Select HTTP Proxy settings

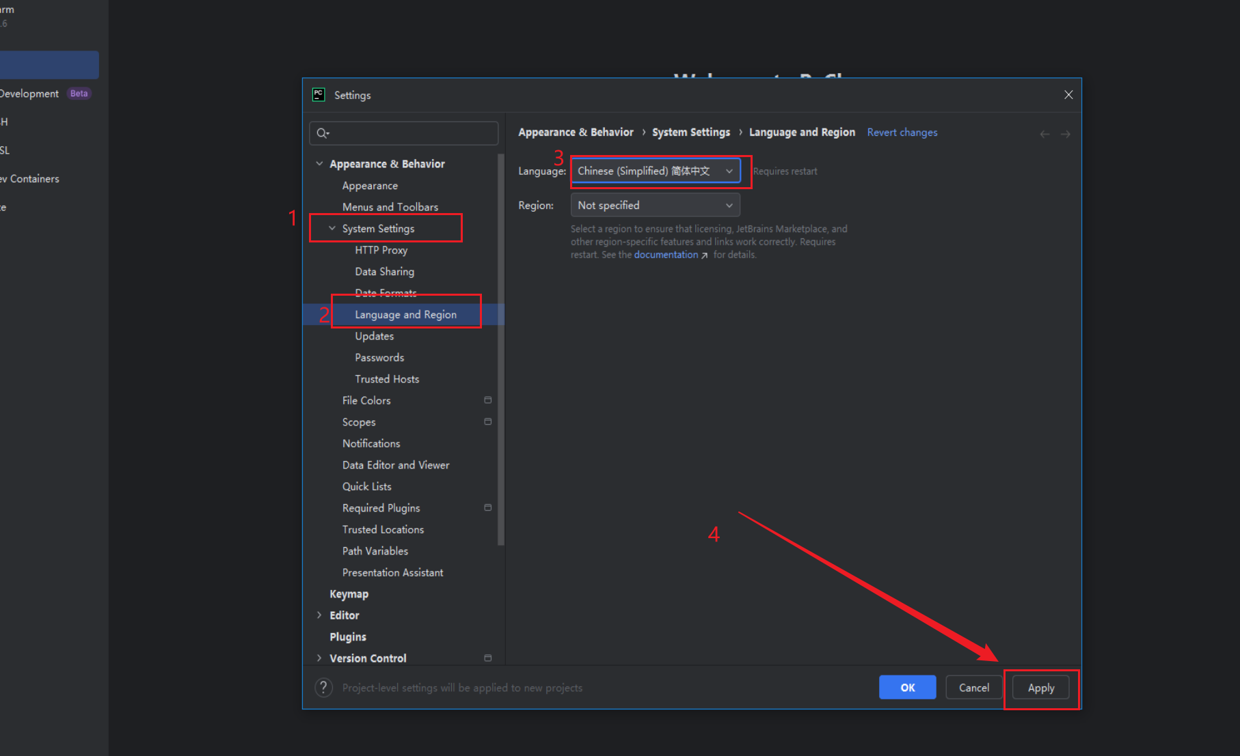381,250
